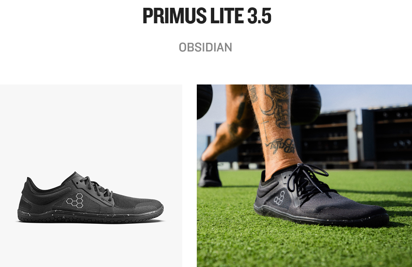Click the speckled outsole of the studio shoe
The width and height of the screenshot is (412, 267).
click(90, 216)
